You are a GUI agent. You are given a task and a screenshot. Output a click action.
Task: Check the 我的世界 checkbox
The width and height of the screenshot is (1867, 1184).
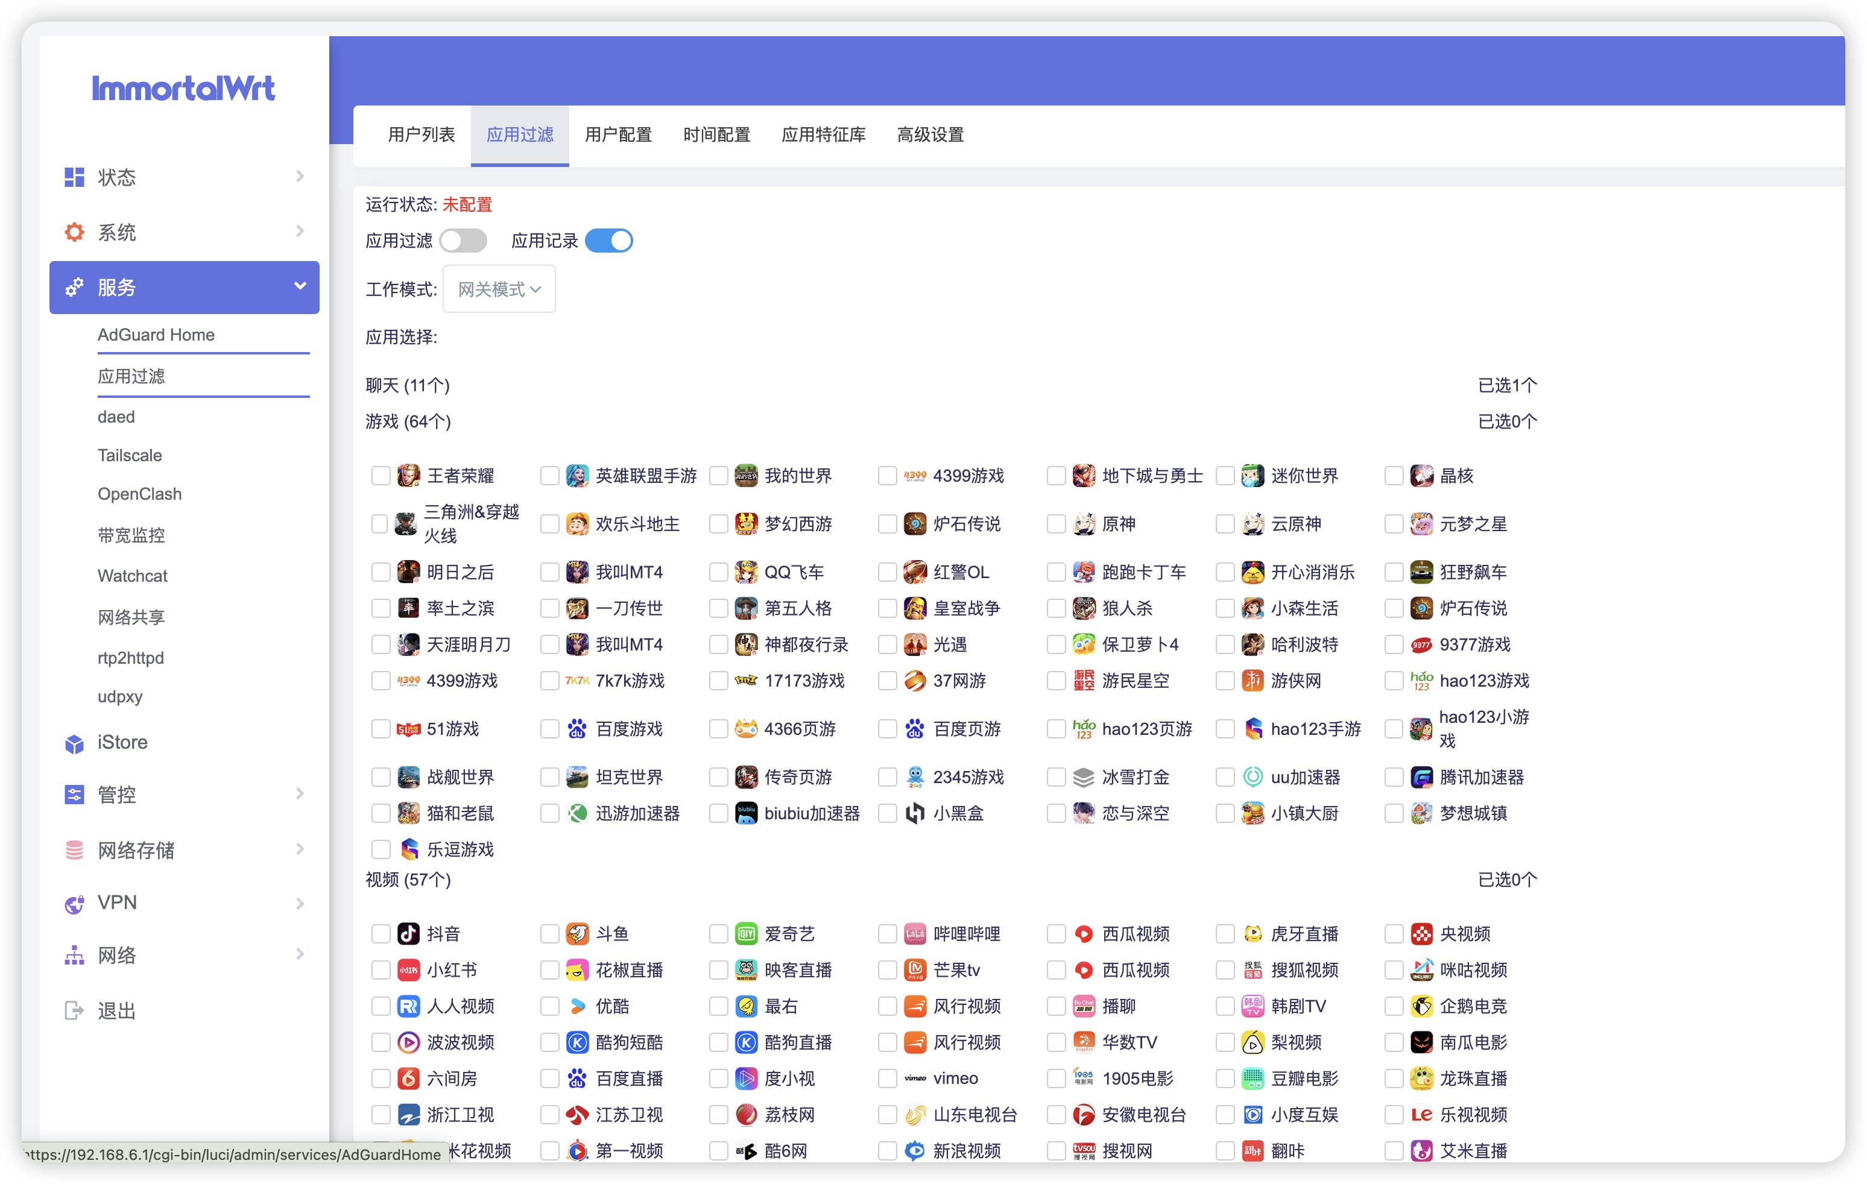(719, 476)
